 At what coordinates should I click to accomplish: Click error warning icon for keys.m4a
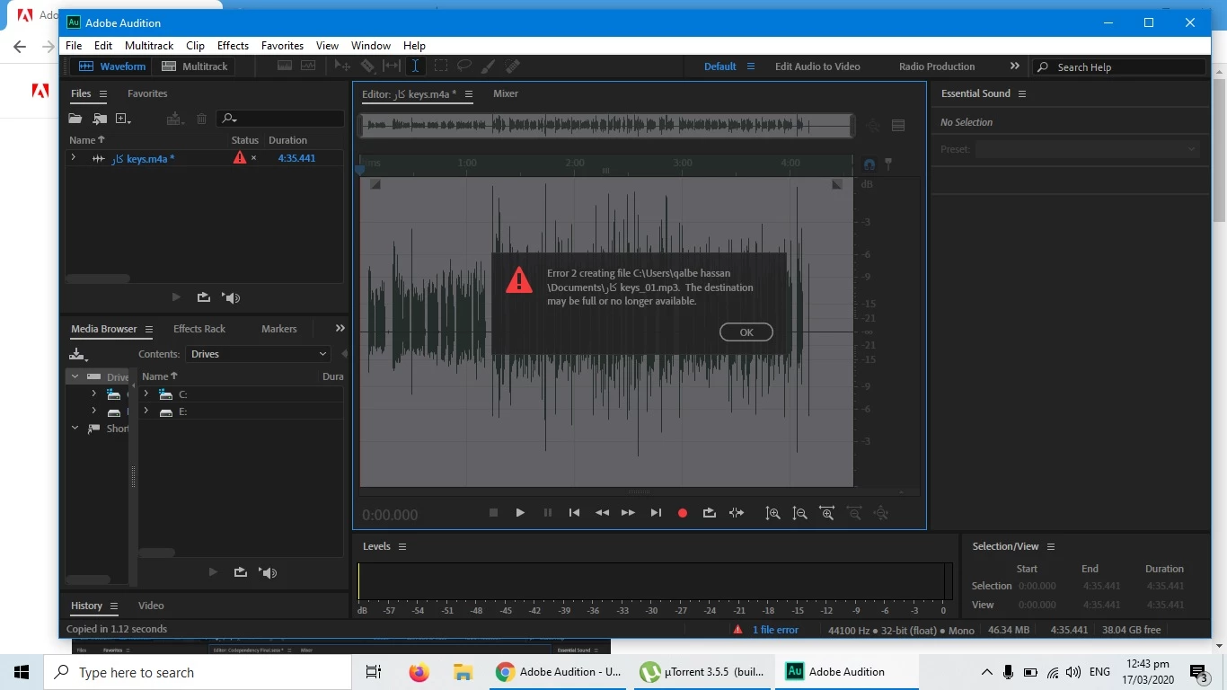click(239, 157)
